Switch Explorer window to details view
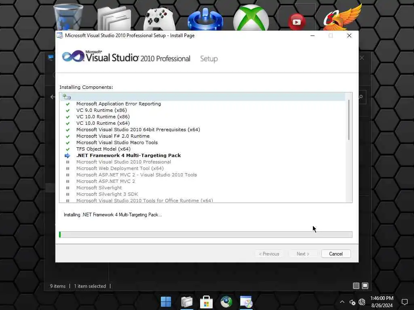The height and width of the screenshot is (310, 414). pos(356,286)
